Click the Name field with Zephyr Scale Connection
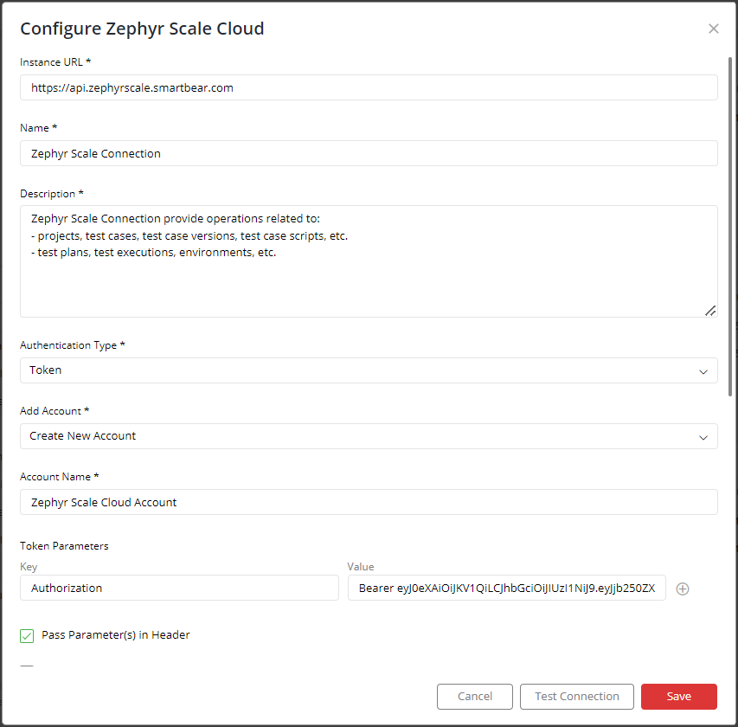The image size is (738, 727). [369, 153]
